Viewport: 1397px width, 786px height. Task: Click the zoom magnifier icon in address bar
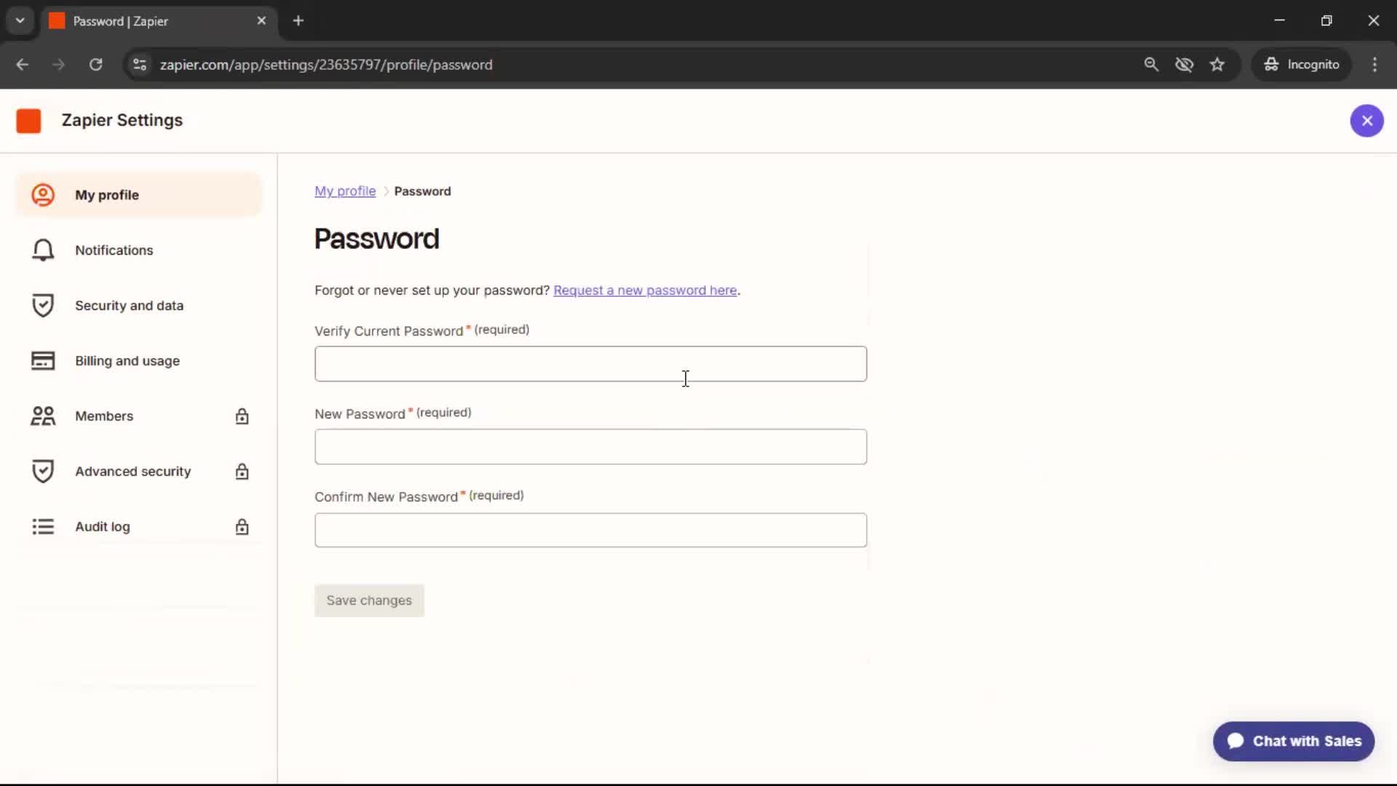click(x=1151, y=65)
